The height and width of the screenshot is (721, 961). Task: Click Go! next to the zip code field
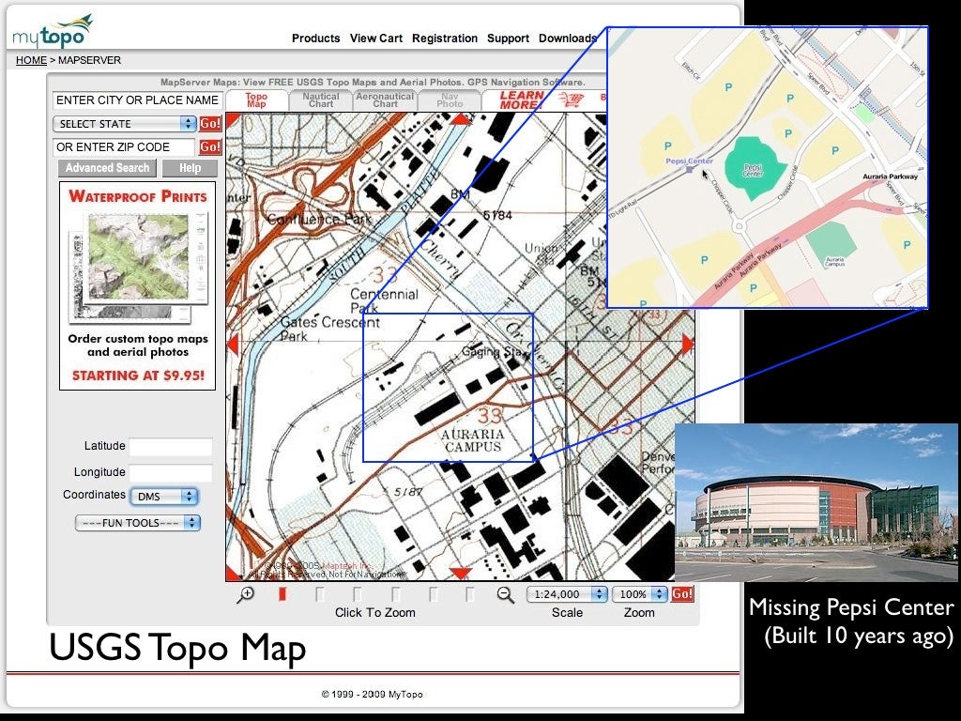pos(210,147)
